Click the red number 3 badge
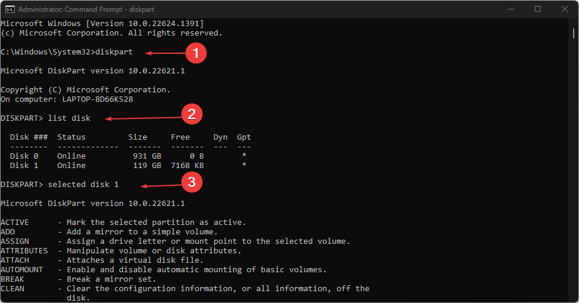 [191, 182]
